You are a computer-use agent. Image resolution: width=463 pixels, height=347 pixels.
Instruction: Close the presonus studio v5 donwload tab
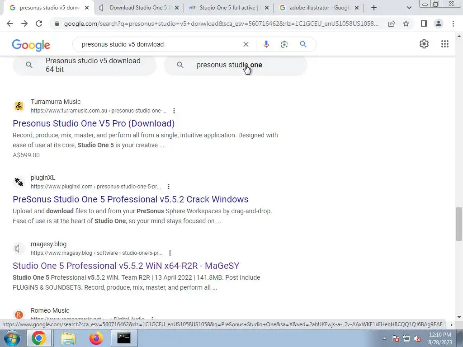pos(87,8)
